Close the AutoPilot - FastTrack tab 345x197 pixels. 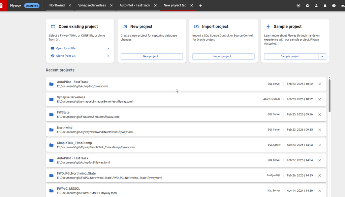[155, 6]
